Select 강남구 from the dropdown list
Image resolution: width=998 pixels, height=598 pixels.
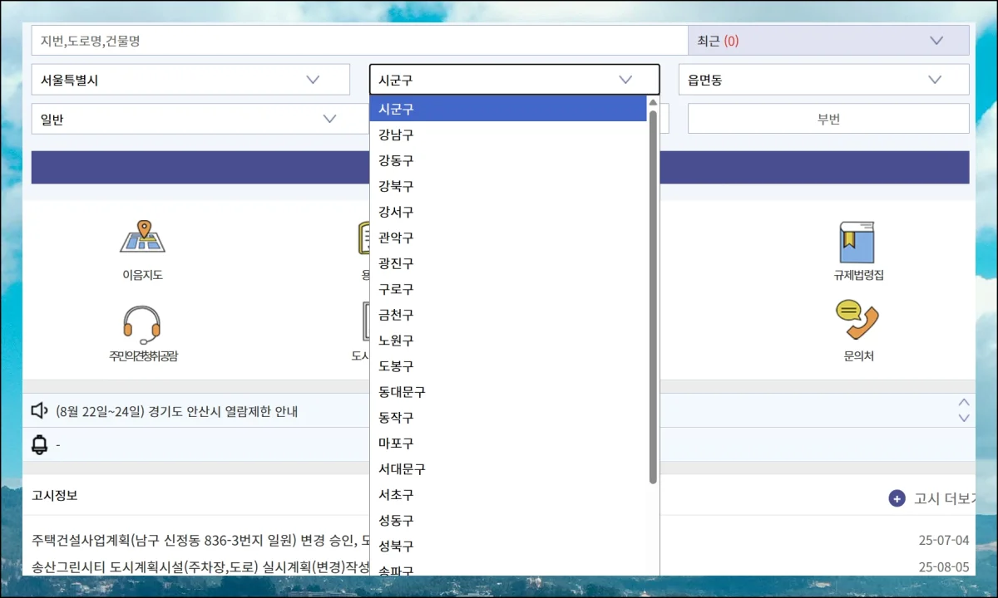pyautogui.click(x=396, y=135)
